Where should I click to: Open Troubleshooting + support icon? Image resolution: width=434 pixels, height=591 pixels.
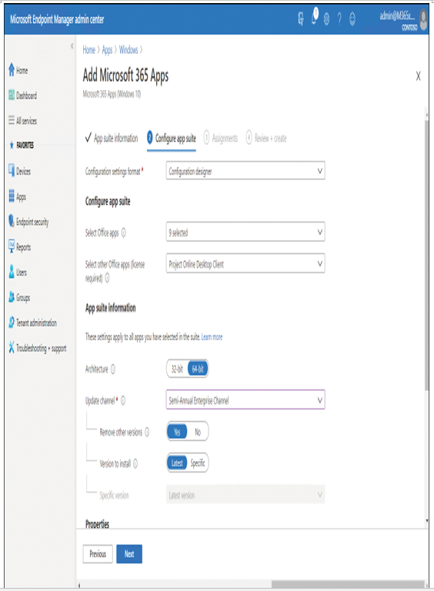point(12,348)
